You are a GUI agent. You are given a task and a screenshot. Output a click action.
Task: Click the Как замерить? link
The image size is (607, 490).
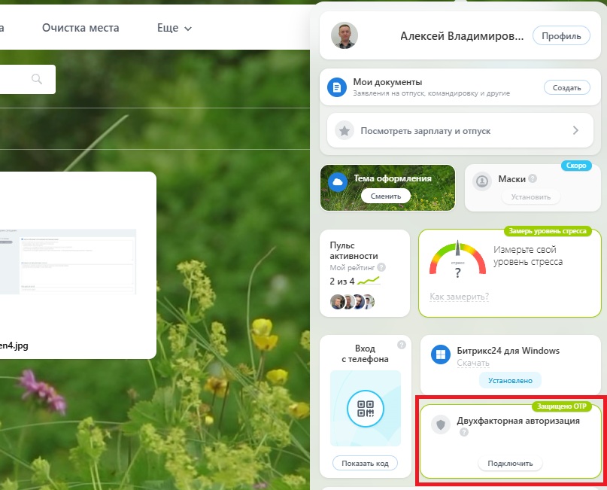point(459,297)
